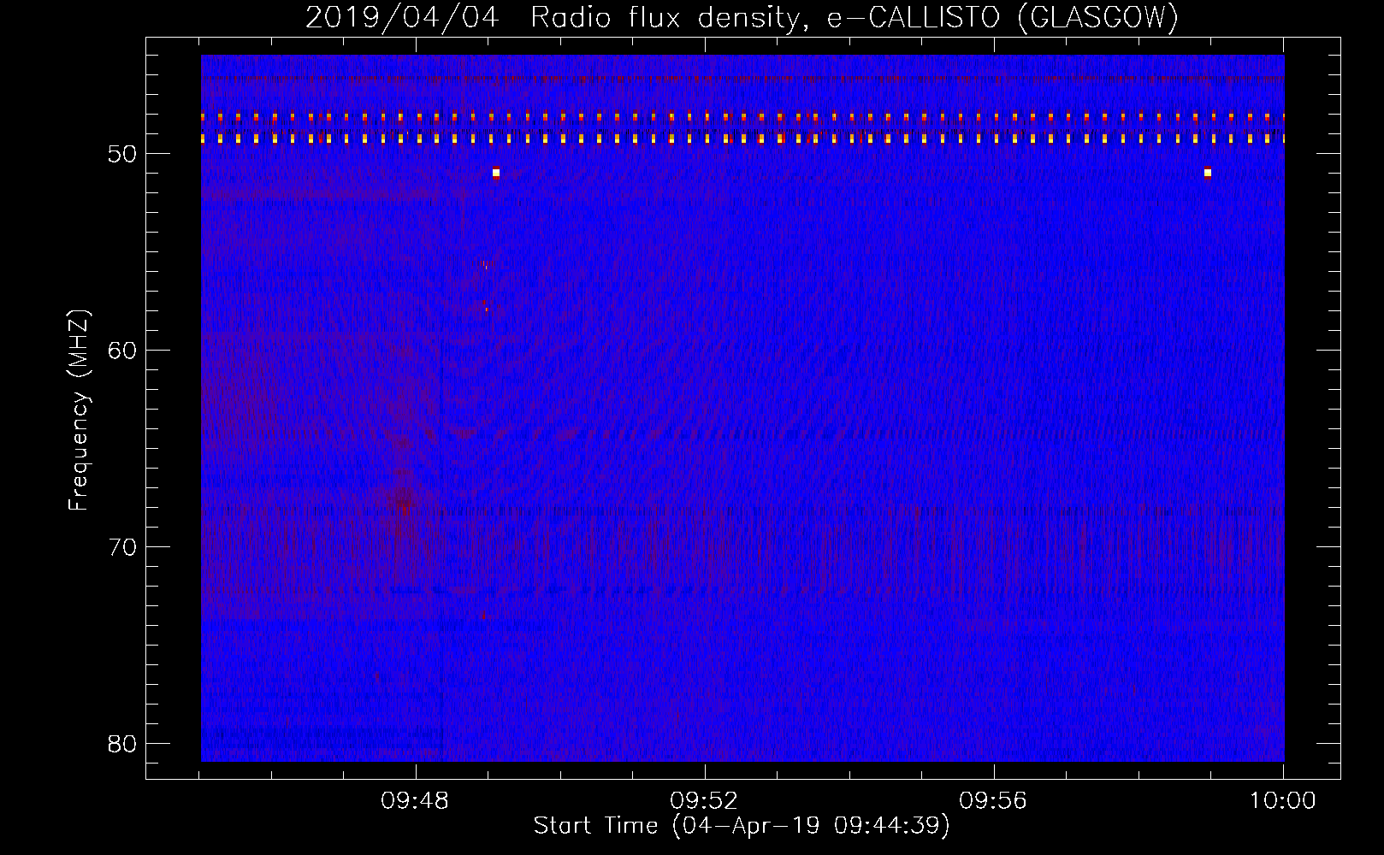Click the faint red line at spectrogram top
The height and width of the screenshot is (855, 1384).
(x=742, y=80)
